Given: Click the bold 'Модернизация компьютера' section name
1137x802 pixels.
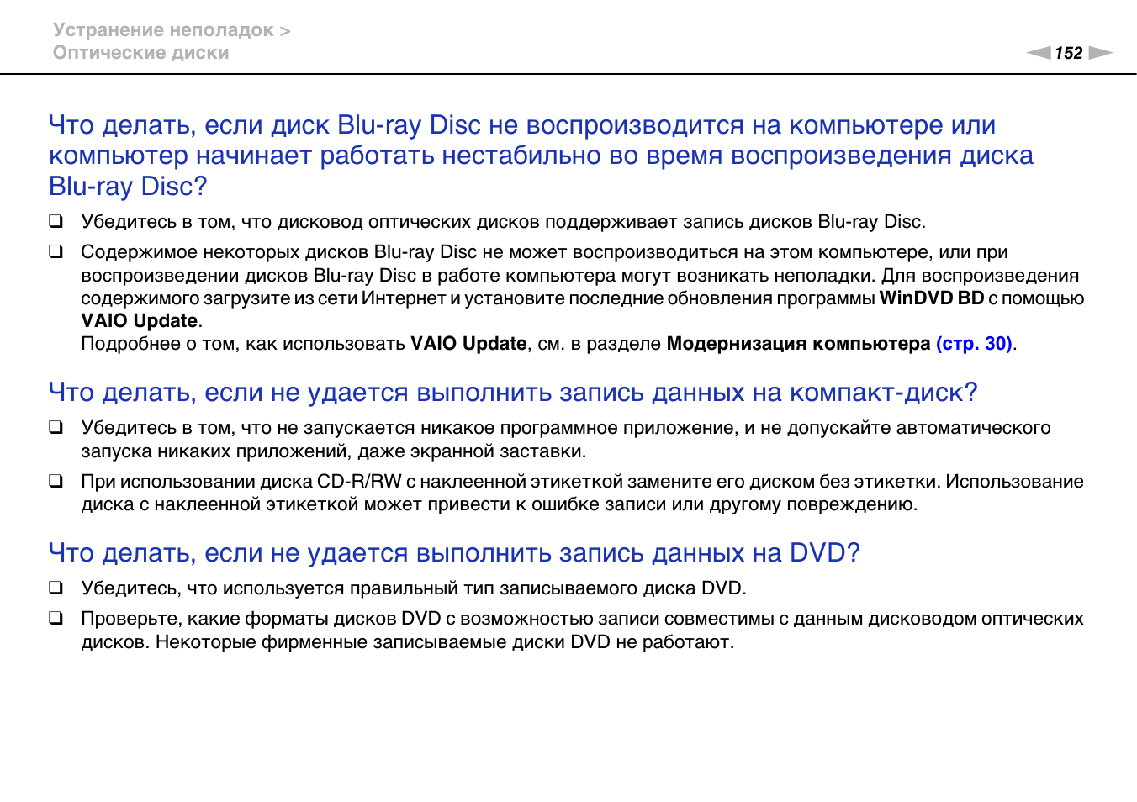Looking at the screenshot, I should click(x=797, y=344).
